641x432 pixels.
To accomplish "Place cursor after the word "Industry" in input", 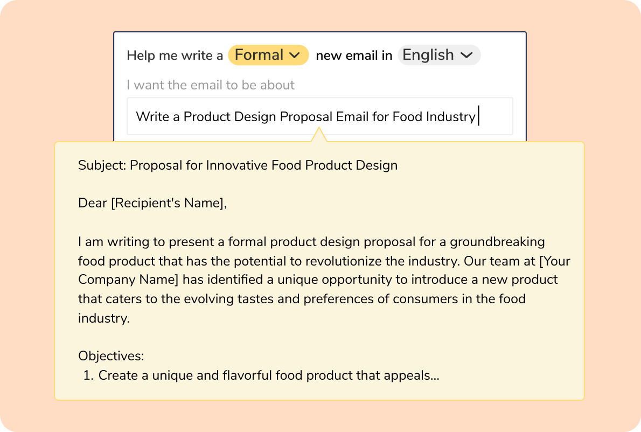I will point(477,116).
